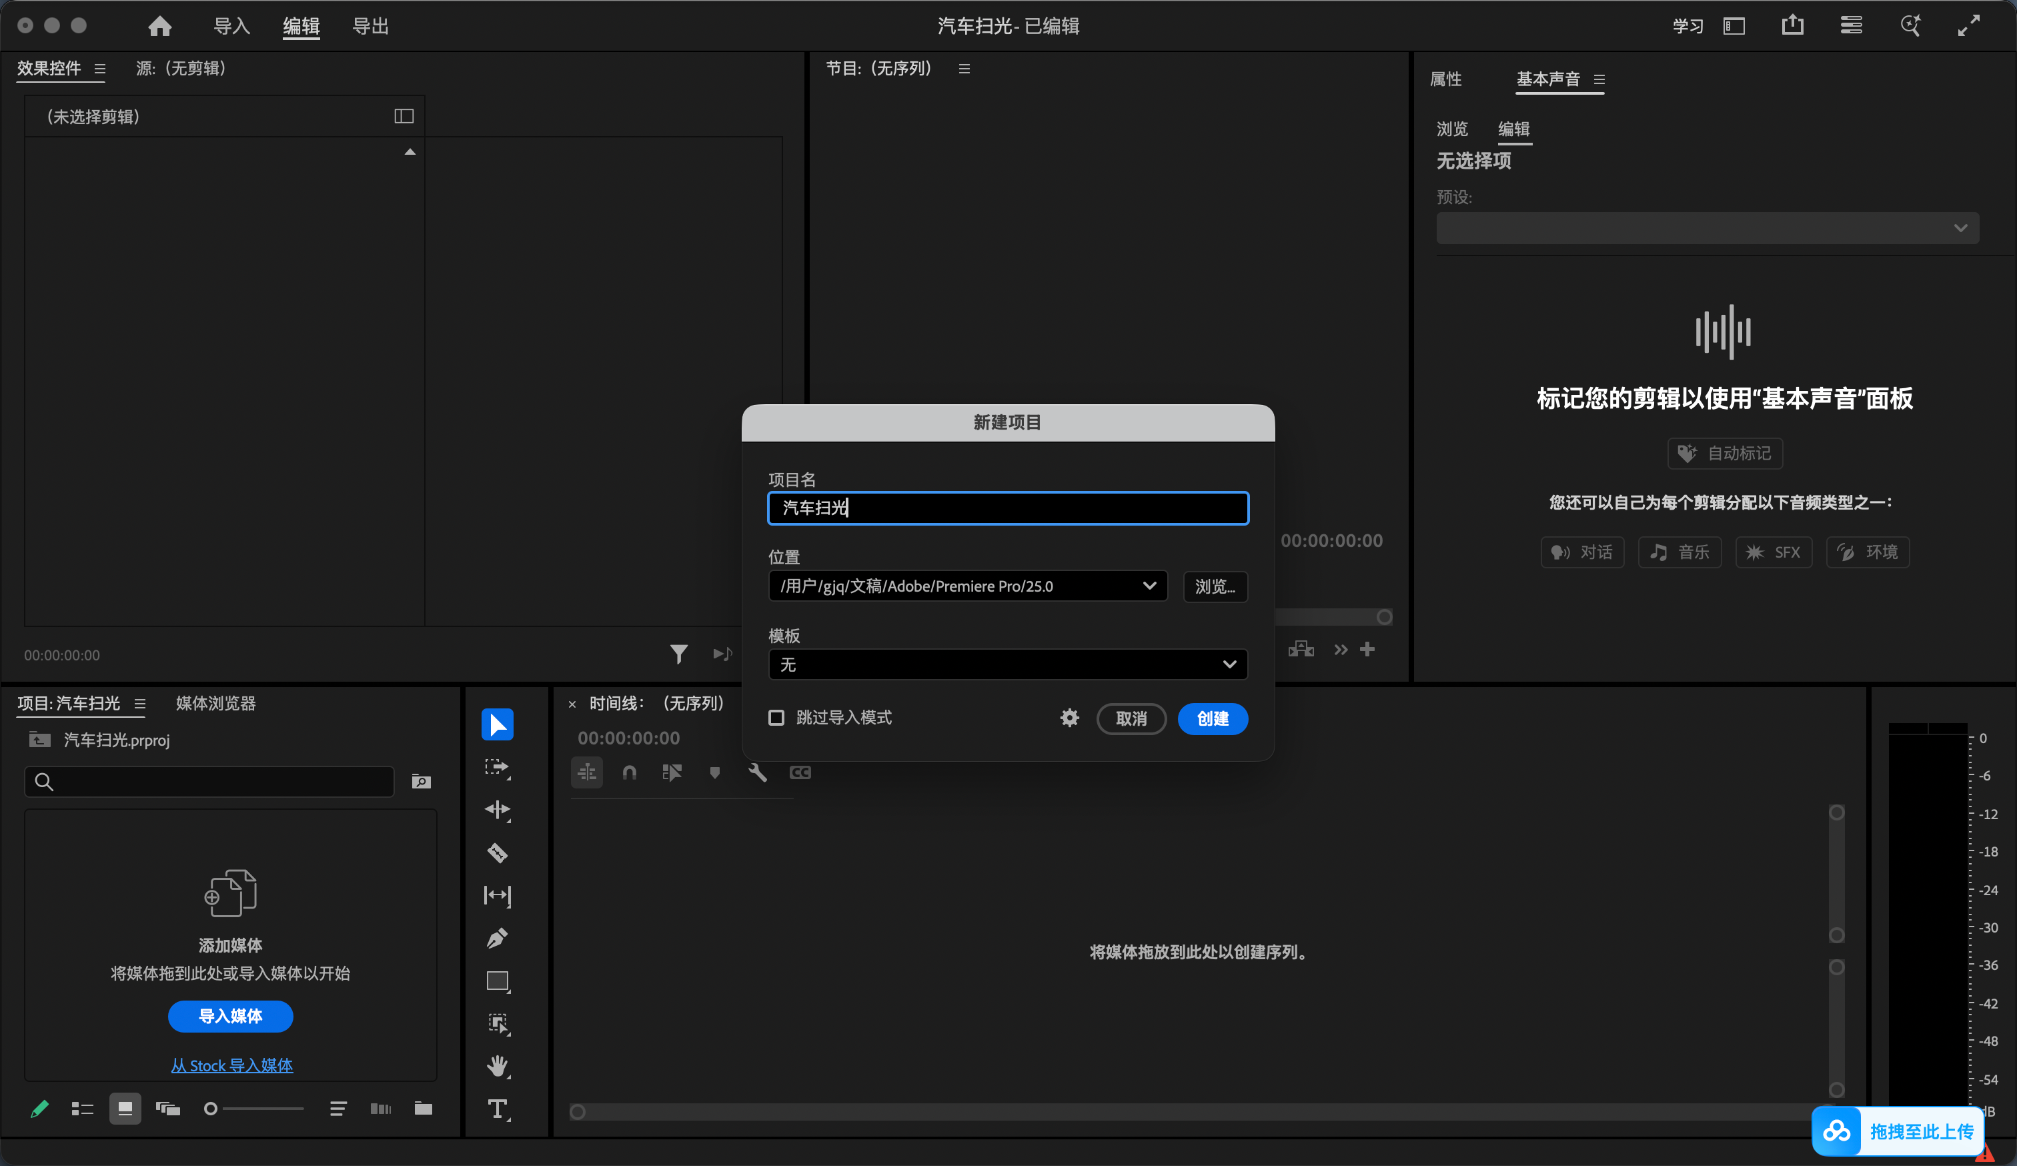Open the 基本声音 panel menu icon
The image size is (2017, 1166).
tap(1599, 79)
